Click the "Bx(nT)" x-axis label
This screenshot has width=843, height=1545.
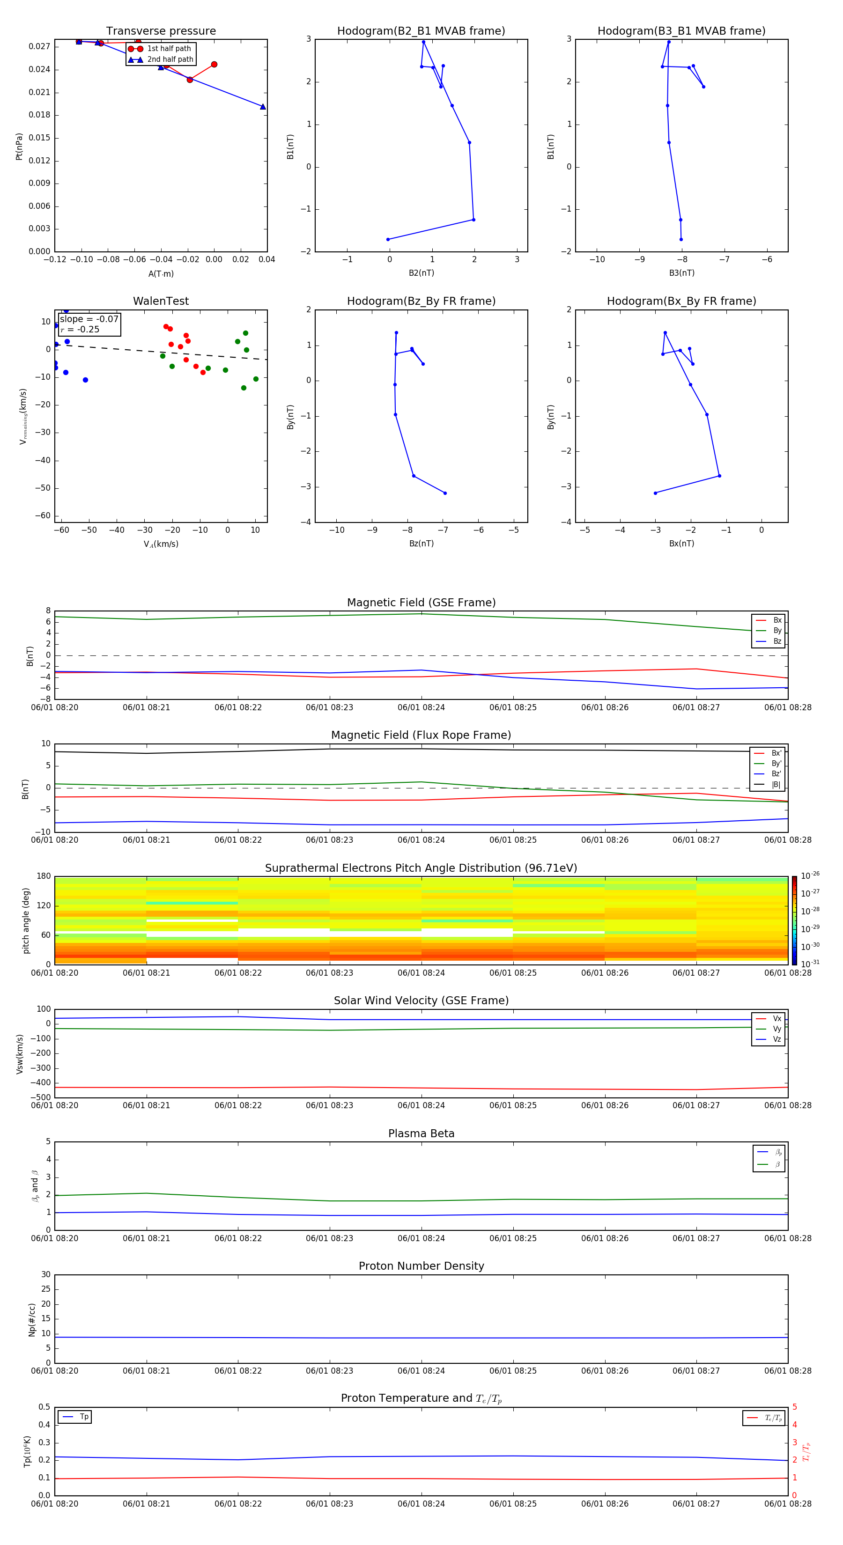point(681,544)
